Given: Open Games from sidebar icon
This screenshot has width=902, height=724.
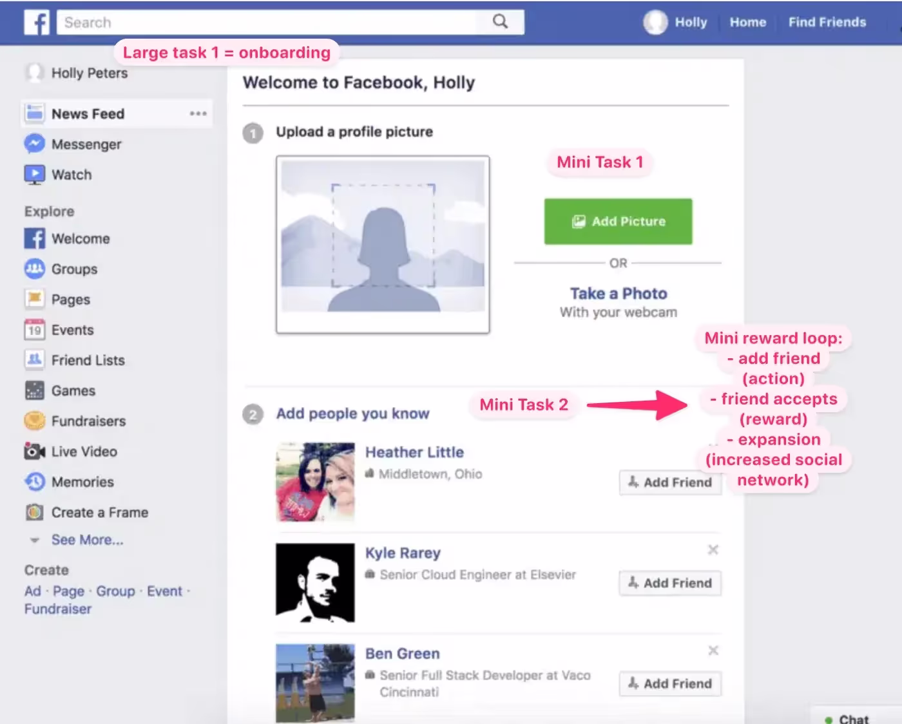Looking at the screenshot, I should [34, 390].
